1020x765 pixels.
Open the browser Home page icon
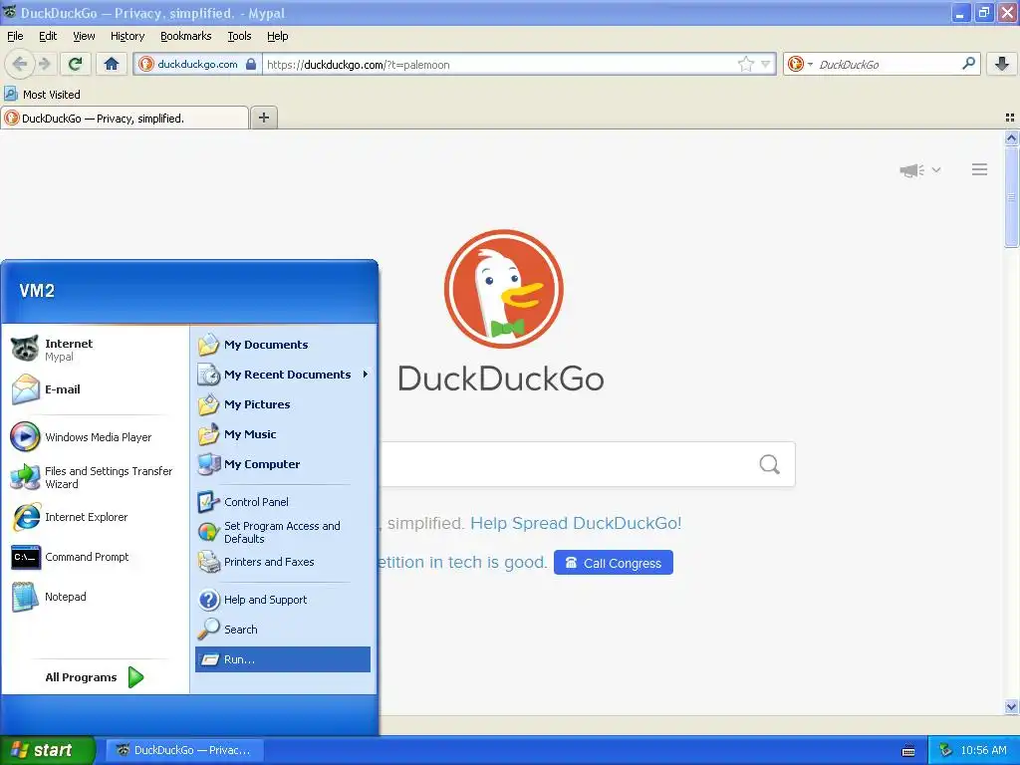coord(112,64)
